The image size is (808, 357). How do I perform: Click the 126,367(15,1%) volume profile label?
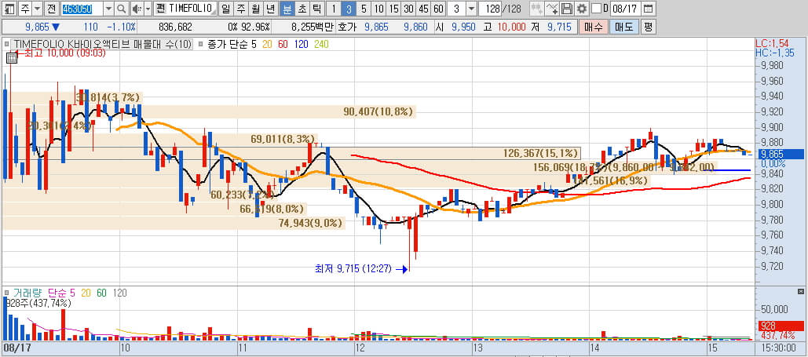(x=540, y=153)
